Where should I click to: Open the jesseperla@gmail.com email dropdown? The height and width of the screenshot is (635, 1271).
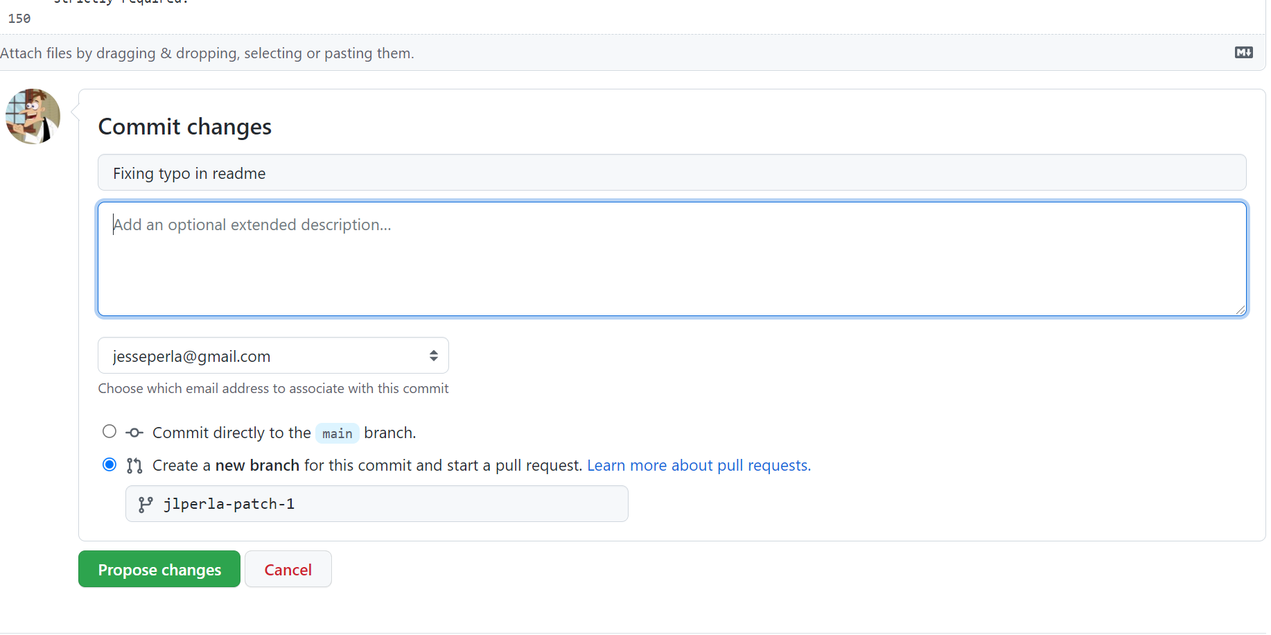(x=272, y=356)
